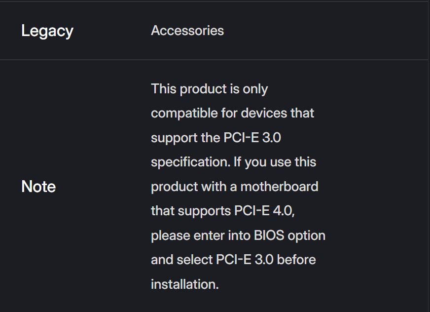Click the first line "This product is only"

(x=209, y=89)
